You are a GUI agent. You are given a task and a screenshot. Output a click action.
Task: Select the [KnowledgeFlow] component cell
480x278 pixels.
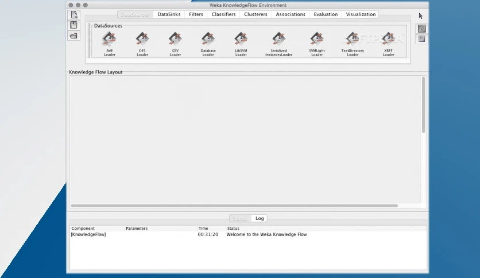(x=88, y=234)
